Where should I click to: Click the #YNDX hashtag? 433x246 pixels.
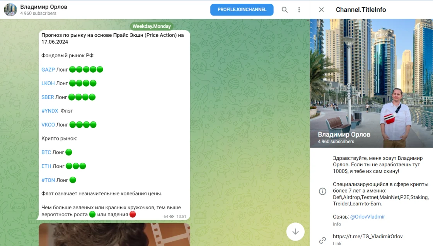point(50,111)
